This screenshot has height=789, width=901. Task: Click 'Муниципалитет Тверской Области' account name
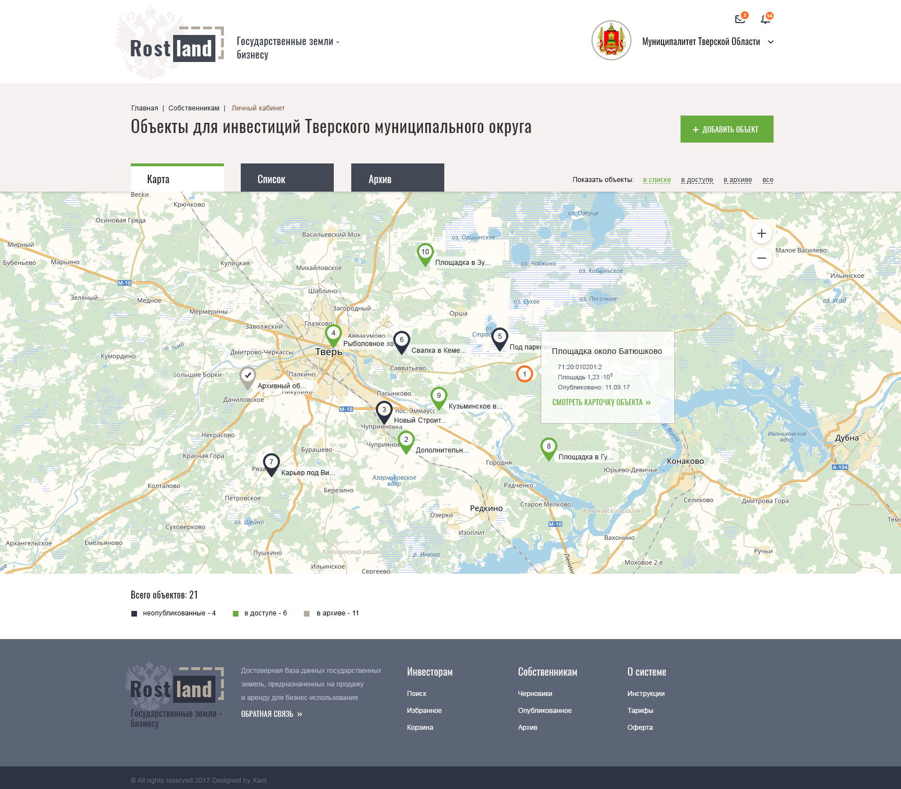pyautogui.click(x=701, y=42)
